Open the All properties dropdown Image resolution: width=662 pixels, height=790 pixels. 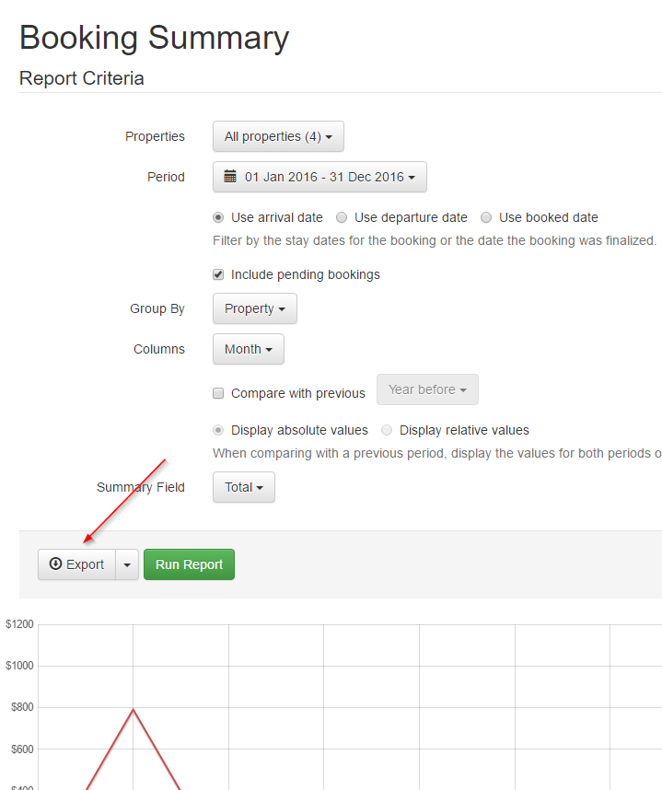pos(278,136)
